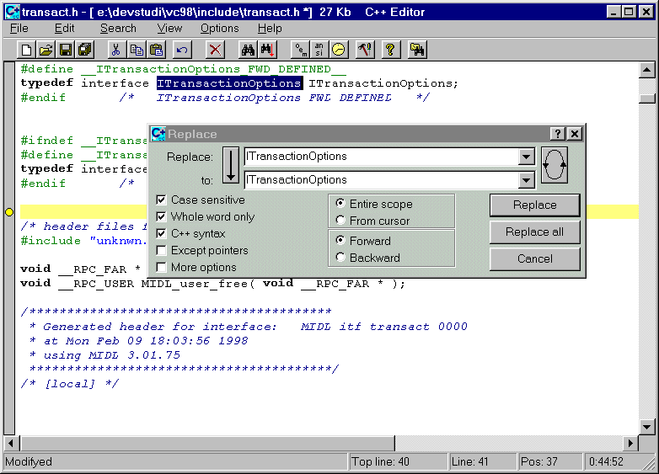Click the Find next binoculars-with-arrow icon
Screen dimensions: 659x474
coord(267,50)
